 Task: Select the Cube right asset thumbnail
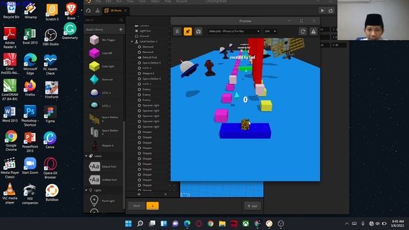pyautogui.click(x=95, y=66)
